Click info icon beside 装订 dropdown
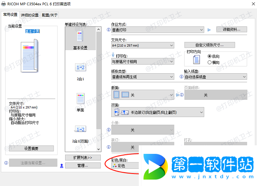 108,147
